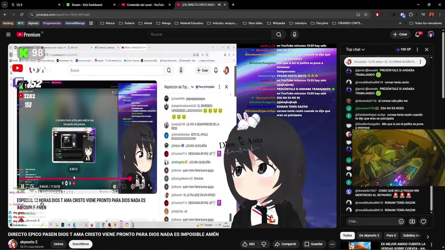Open Todos los marcadores folder
445x250 pixels.
pyautogui.click(x=426, y=23)
